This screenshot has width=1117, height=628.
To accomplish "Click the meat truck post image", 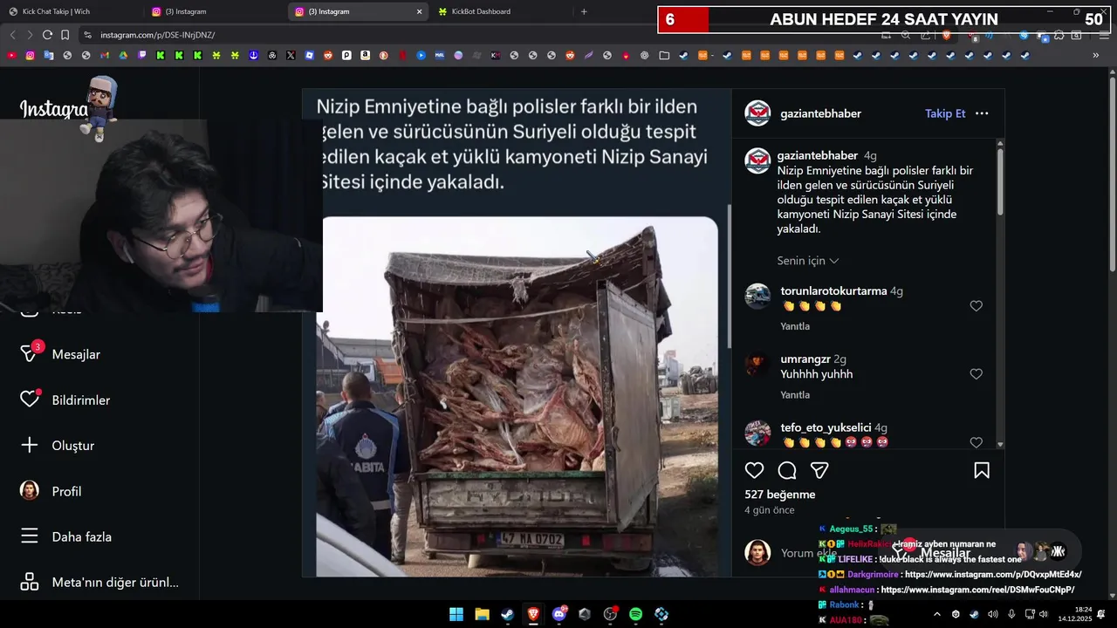I will [x=519, y=397].
